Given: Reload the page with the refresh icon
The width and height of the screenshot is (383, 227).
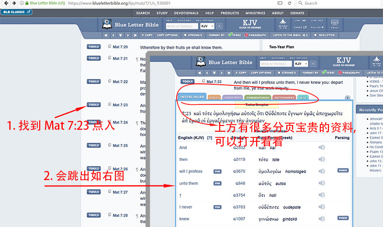Looking at the screenshot, I should (x=290, y=3).
